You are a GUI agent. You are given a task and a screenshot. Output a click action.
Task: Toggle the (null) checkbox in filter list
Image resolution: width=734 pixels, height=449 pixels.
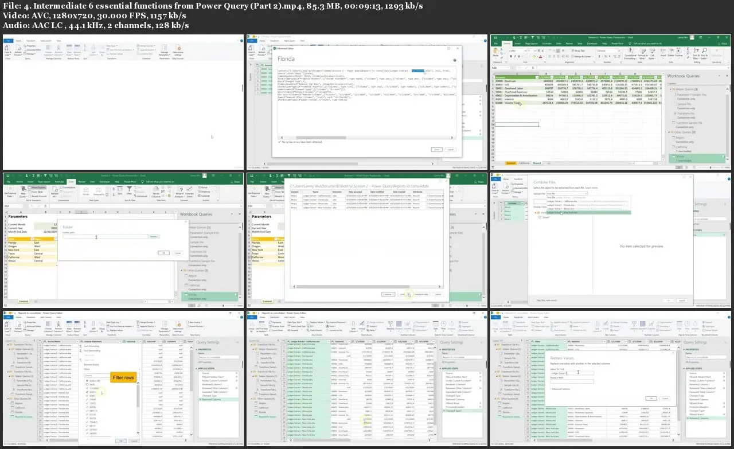[x=87, y=385]
